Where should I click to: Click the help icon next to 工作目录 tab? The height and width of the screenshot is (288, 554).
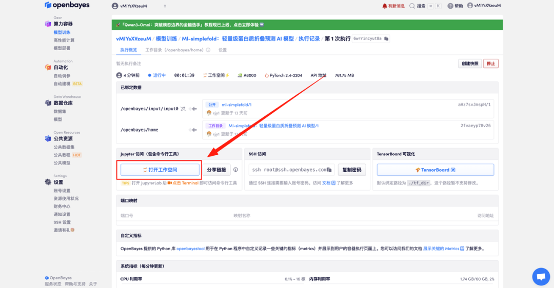pos(208,50)
